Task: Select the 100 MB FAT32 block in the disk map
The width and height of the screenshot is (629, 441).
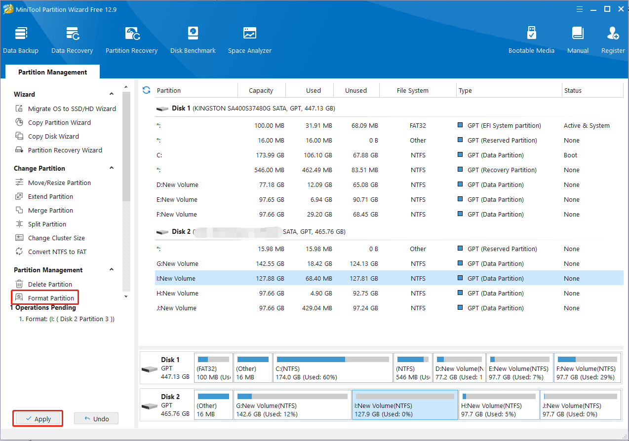Action: pos(213,368)
